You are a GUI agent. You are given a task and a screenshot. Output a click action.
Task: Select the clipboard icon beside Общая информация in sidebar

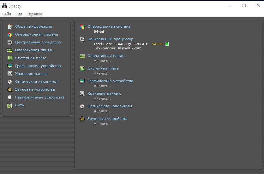pyautogui.click(x=10, y=26)
